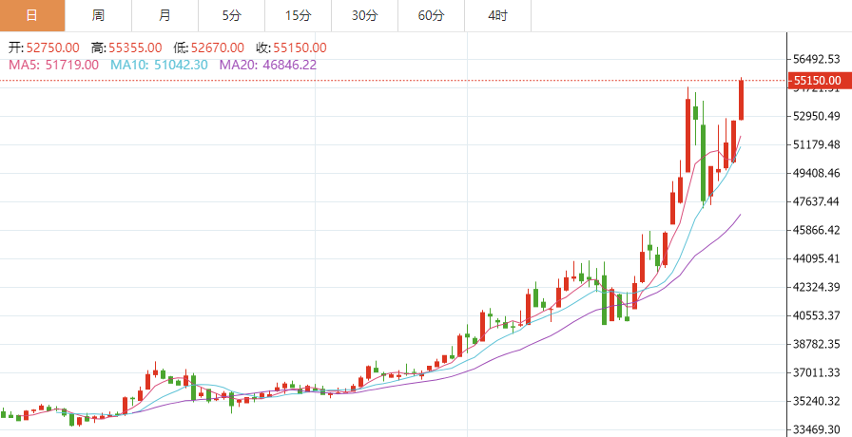Click the red 55150.00 current price tag
Image resolution: width=852 pixels, height=437 pixels.
point(818,81)
